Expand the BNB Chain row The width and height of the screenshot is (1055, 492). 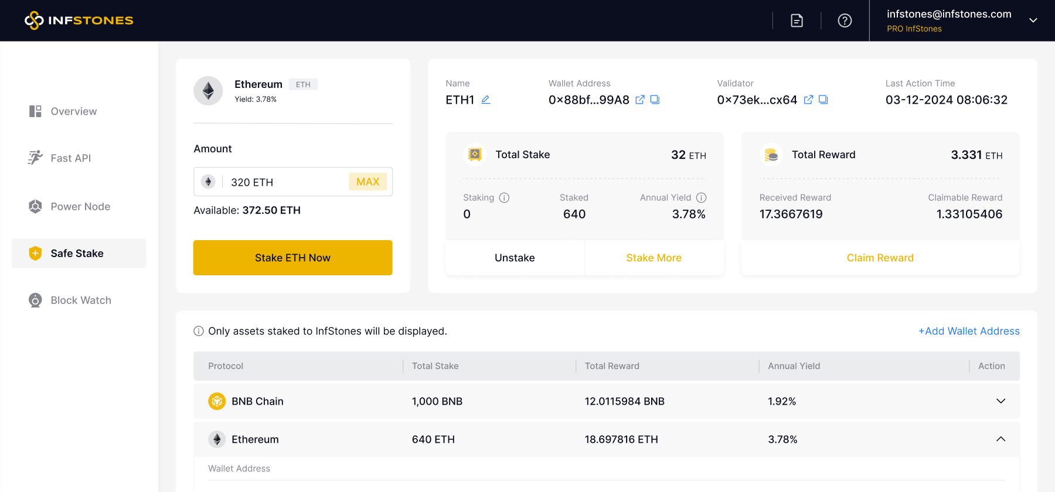pos(1000,401)
